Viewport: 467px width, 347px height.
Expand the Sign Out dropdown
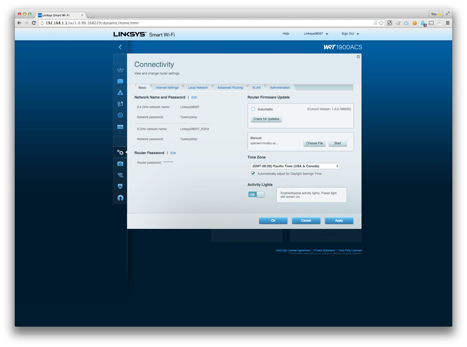point(350,34)
